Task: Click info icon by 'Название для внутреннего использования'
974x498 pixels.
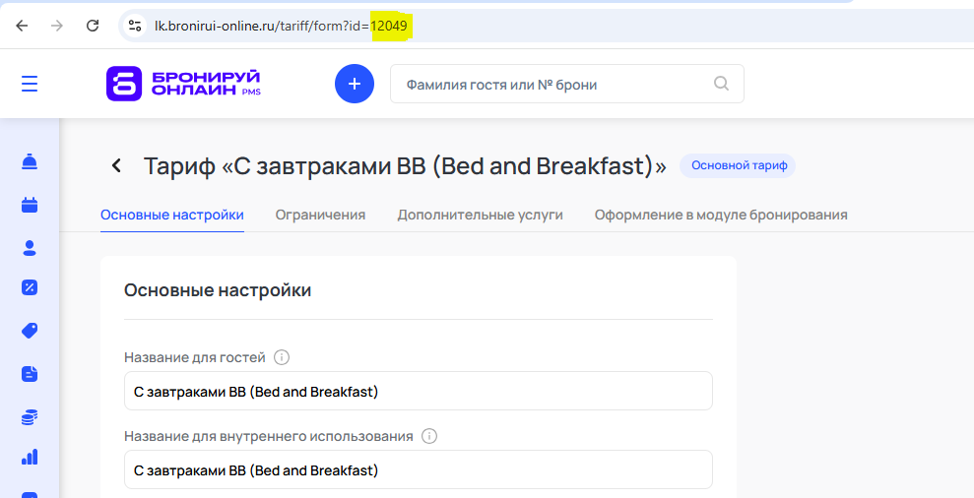Action: [x=429, y=436]
